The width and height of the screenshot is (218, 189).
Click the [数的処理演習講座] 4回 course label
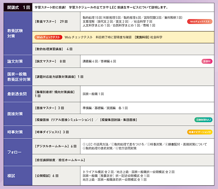pyautogui.click(x=54, y=49)
